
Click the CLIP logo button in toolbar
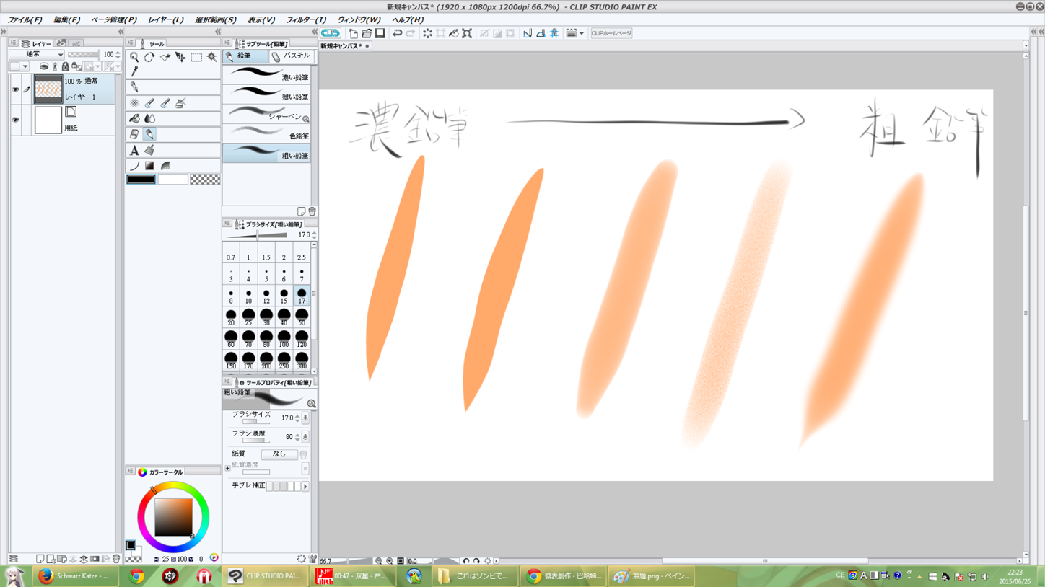[331, 33]
